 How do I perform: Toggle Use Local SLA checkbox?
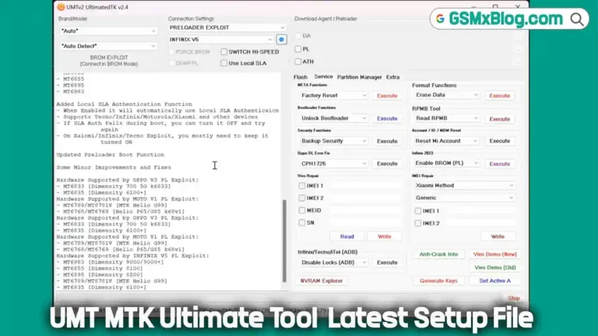(224, 63)
